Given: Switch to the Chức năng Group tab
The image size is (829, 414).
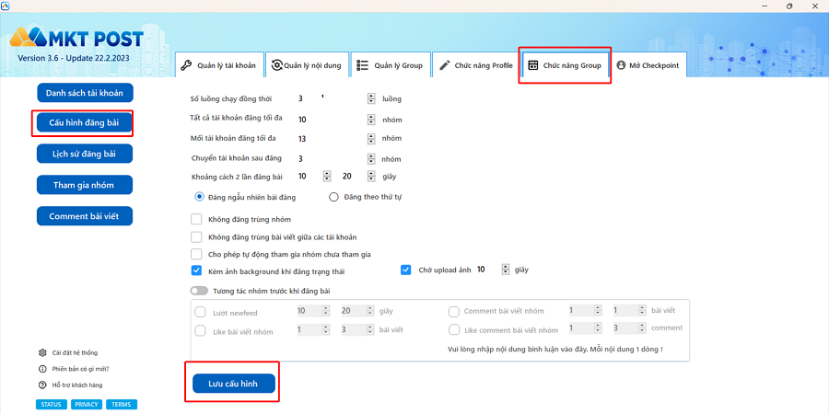Looking at the screenshot, I should pyautogui.click(x=564, y=65).
